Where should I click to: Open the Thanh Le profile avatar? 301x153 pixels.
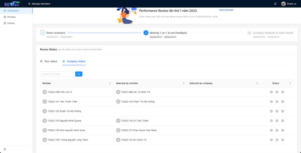coord(283,4)
